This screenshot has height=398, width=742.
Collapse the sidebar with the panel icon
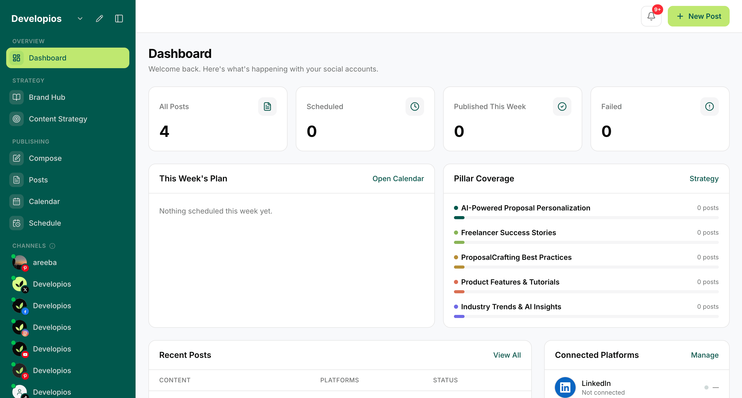click(119, 19)
